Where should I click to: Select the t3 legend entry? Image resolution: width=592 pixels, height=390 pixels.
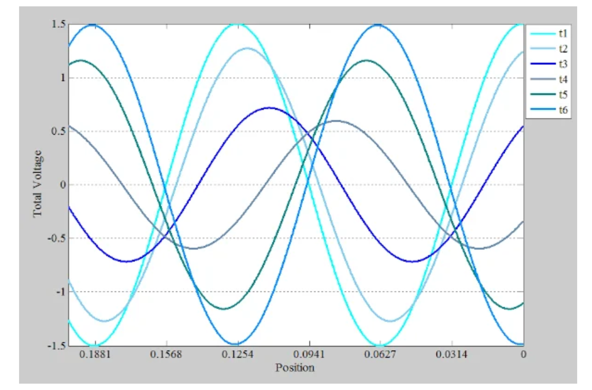549,64
